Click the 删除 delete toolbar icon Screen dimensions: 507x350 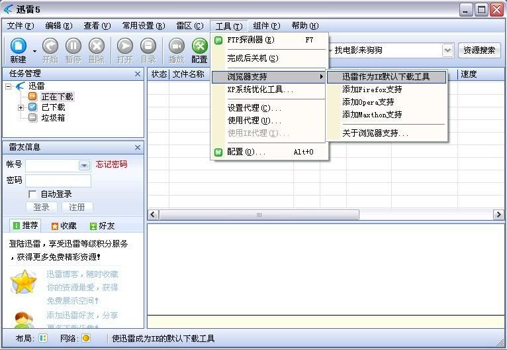97,46
